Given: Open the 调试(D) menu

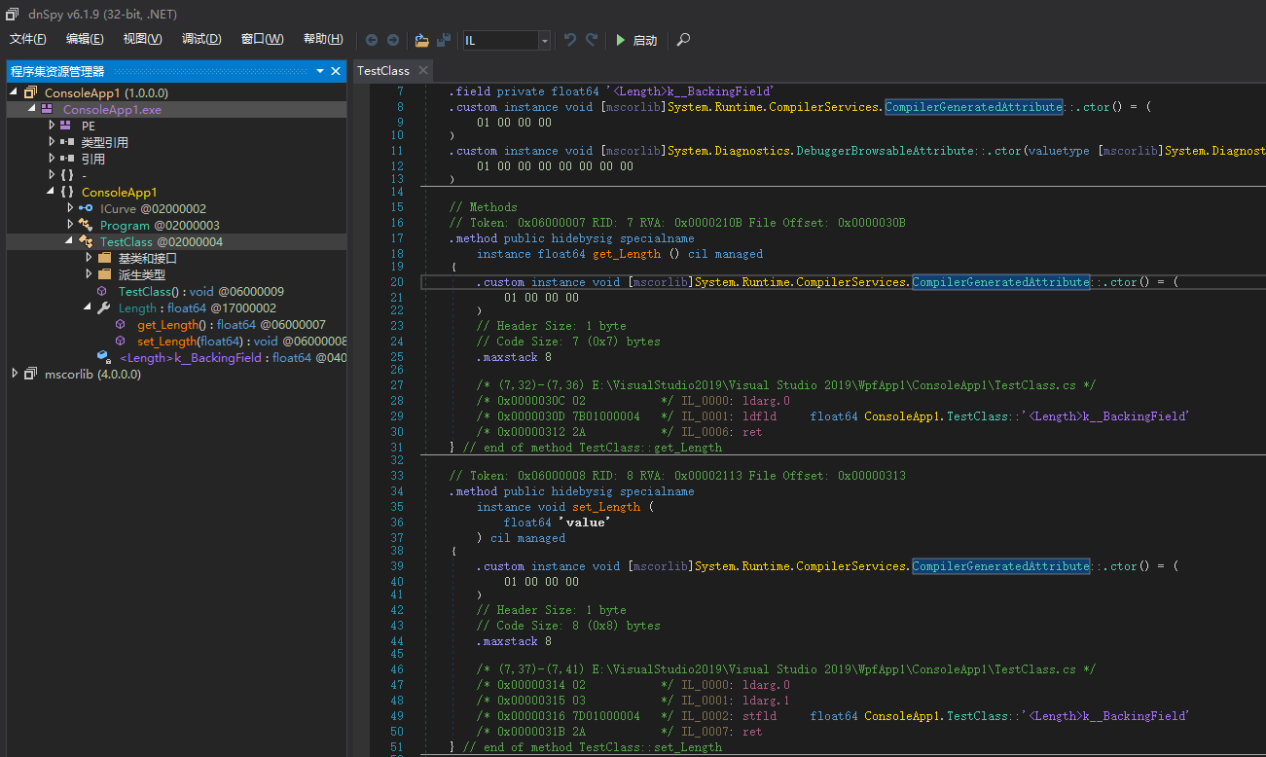Looking at the screenshot, I should (200, 39).
